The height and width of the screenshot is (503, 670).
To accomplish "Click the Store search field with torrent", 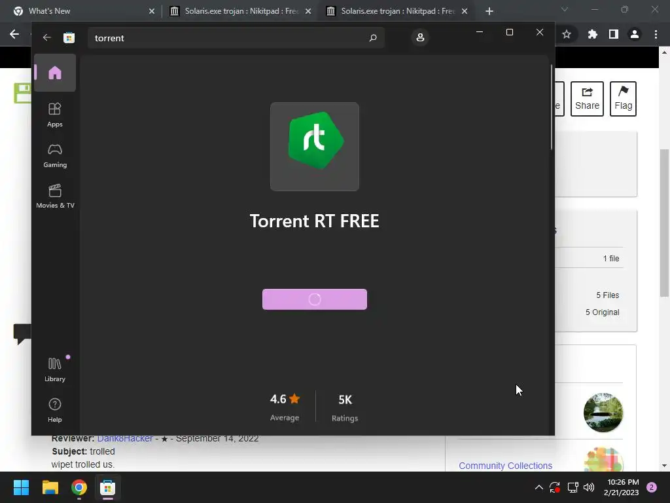I will (236, 37).
